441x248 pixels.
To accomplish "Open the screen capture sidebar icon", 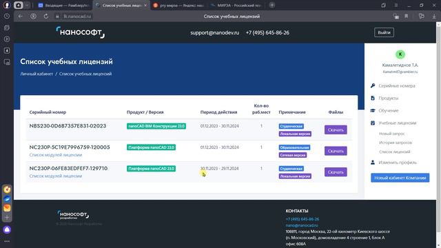I will point(7,62).
